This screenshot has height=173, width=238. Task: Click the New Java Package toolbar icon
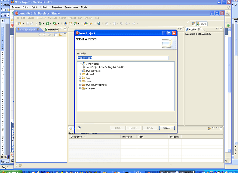(x=70, y=24)
